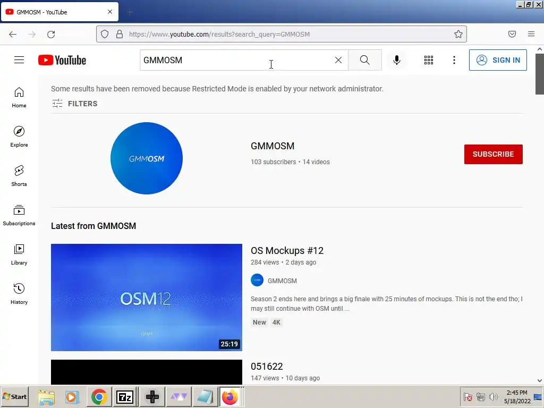This screenshot has width=544, height=408.
Task: Open the Firefox application menu
Action: tap(531, 34)
